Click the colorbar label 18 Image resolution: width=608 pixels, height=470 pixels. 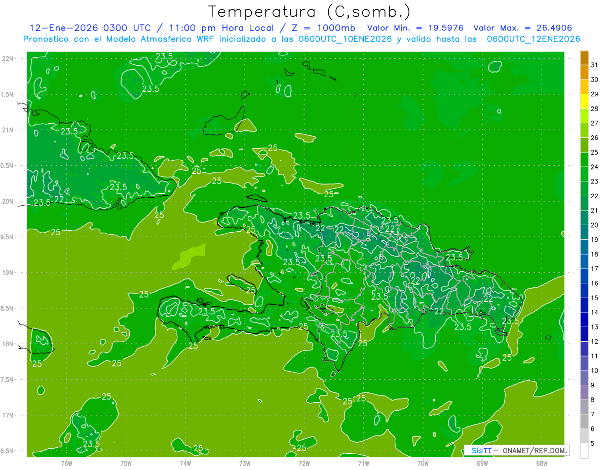[x=595, y=254]
